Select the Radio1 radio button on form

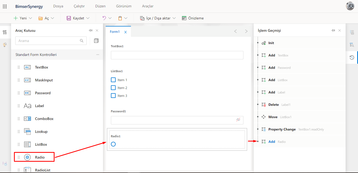(x=113, y=144)
